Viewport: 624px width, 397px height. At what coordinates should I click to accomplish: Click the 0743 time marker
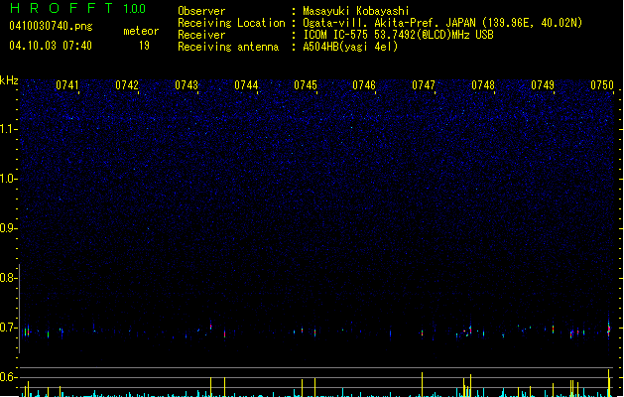[187, 85]
